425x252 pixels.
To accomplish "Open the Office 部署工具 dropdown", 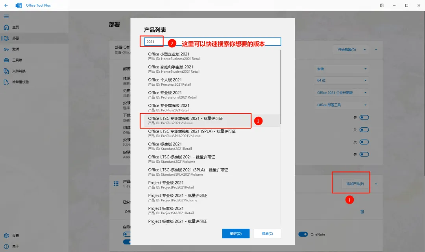I will coord(342,105).
